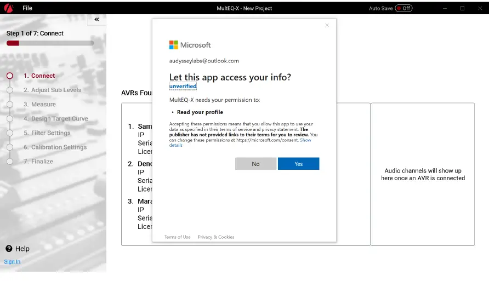The image size is (489, 281).
Task: Minimize the MultEQ-X window
Action: (x=445, y=8)
